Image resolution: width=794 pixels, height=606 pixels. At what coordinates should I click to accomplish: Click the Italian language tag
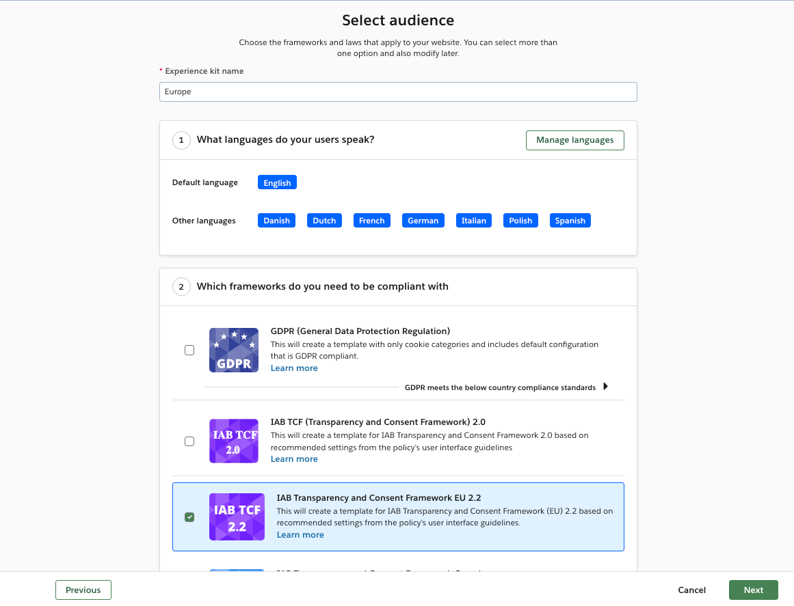pos(473,221)
